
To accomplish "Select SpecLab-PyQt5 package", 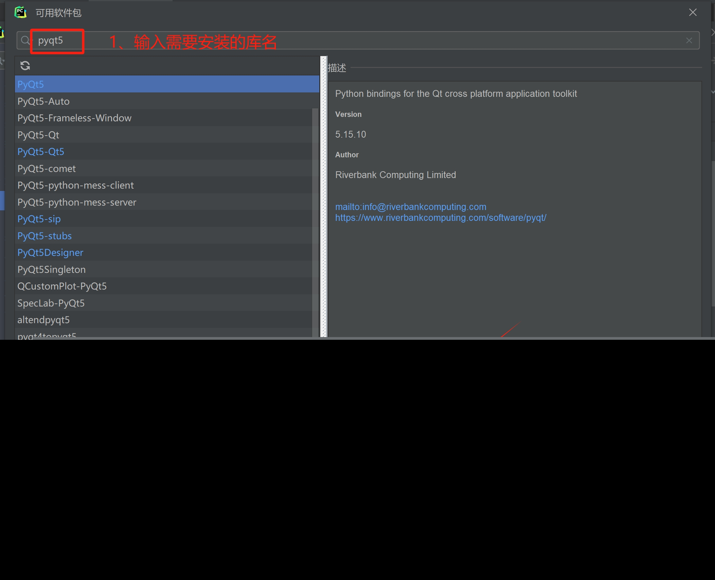I will [164, 303].
